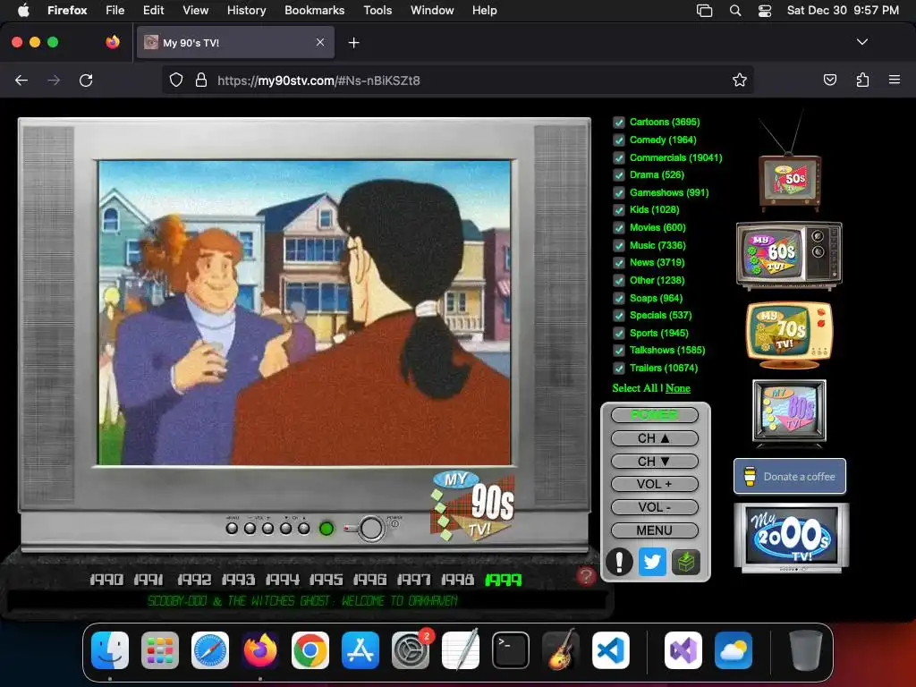Bookmark this page with the star icon
This screenshot has width=916, height=687.
(x=740, y=80)
